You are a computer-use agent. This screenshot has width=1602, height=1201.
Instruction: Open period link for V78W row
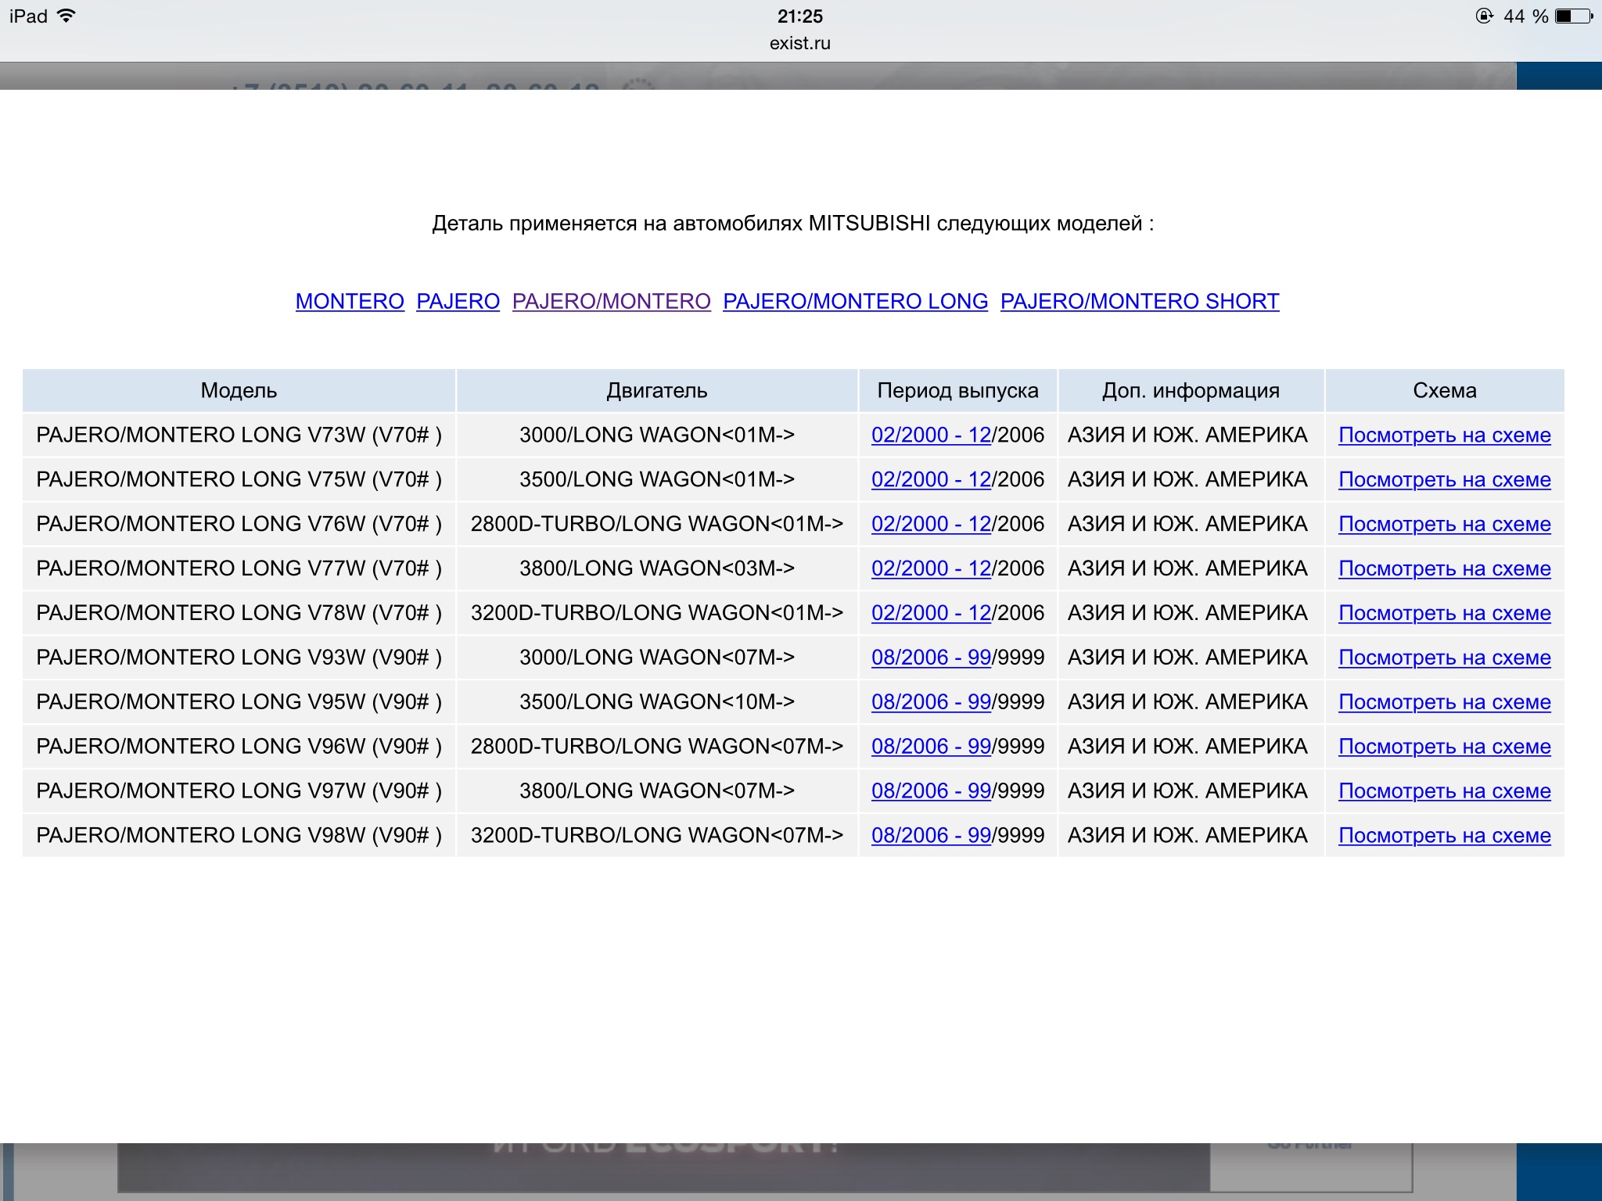[x=931, y=613]
